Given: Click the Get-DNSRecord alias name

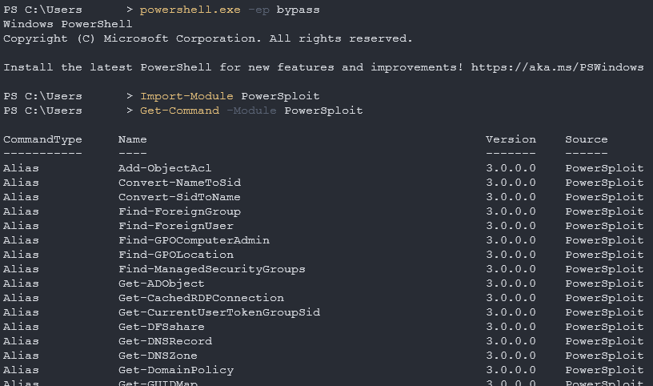Looking at the screenshot, I should 165,341.
